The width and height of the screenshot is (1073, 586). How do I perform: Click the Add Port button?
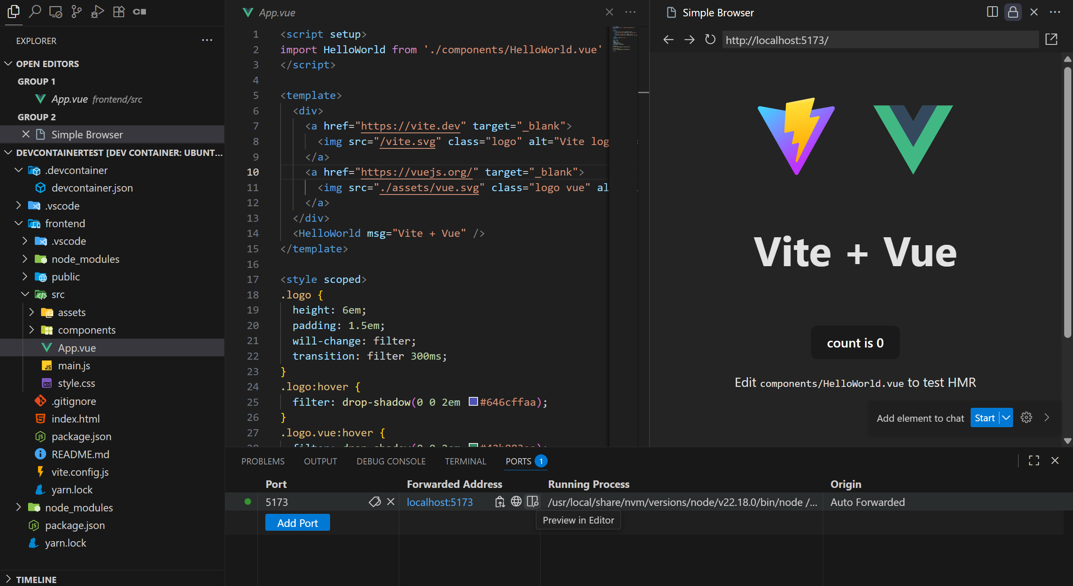[297, 523]
